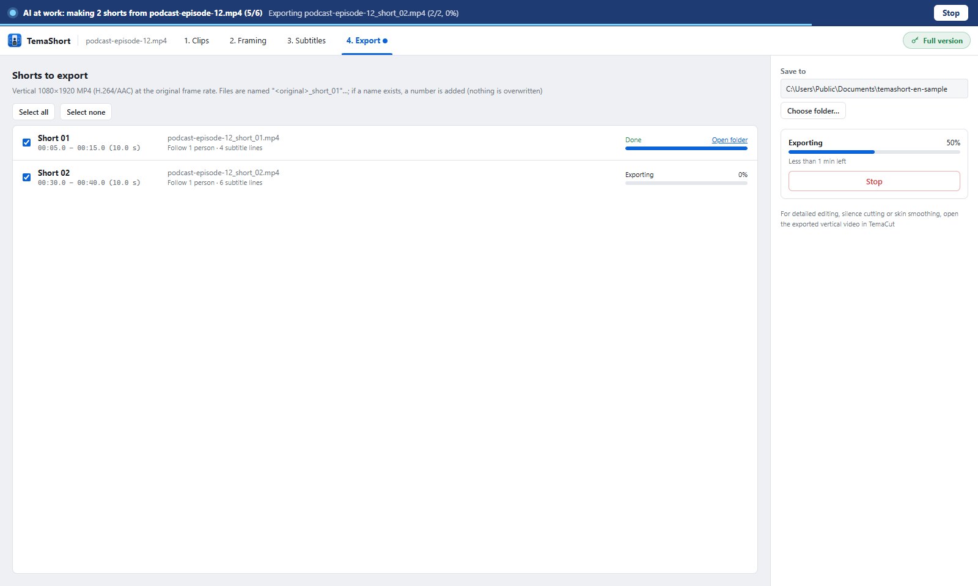The width and height of the screenshot is (978, 586).
Task: Click the Short 01 done progress bar
Action: tap(686, 148)
